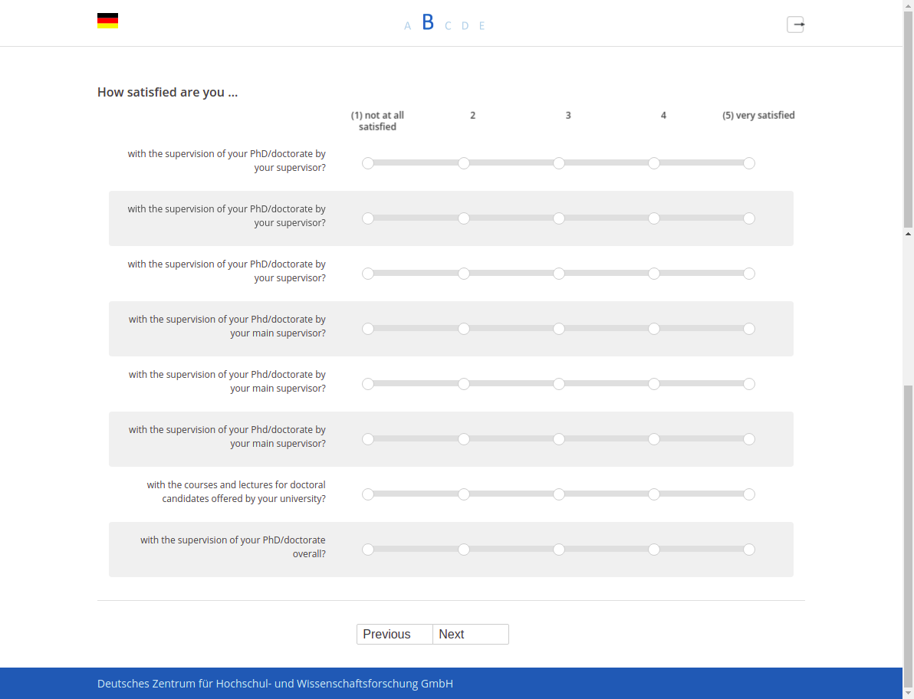The width and height of the screenshot is (914, 699).
Task: Click the 'courses and lectures for doctoral candidates' question text
Action: (236, 491)
